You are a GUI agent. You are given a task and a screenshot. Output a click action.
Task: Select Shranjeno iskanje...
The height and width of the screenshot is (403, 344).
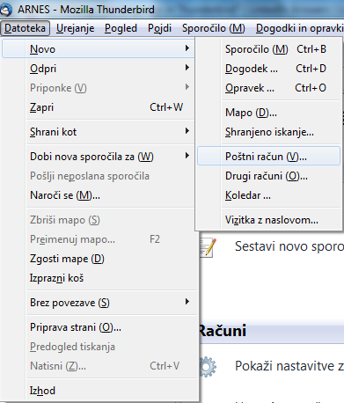(x=268, y=132)
